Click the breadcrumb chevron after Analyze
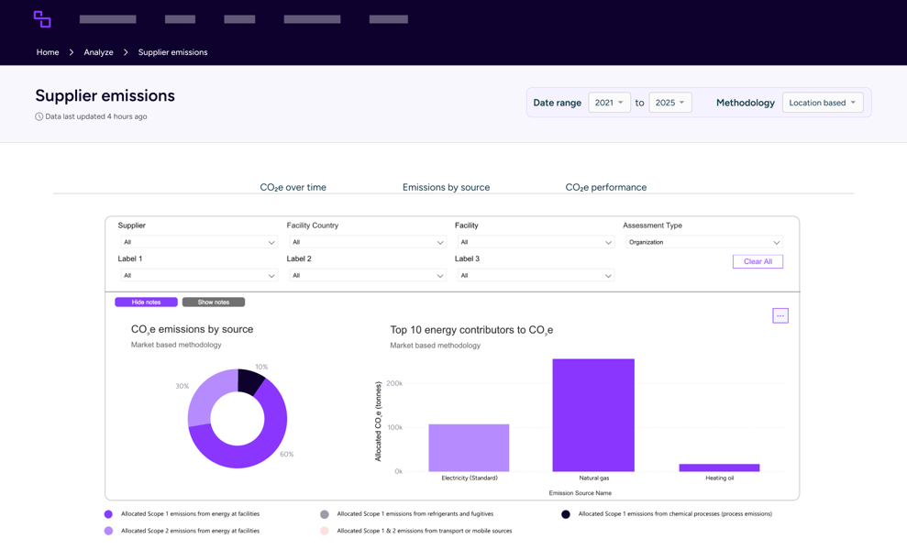 click(126, 52)
